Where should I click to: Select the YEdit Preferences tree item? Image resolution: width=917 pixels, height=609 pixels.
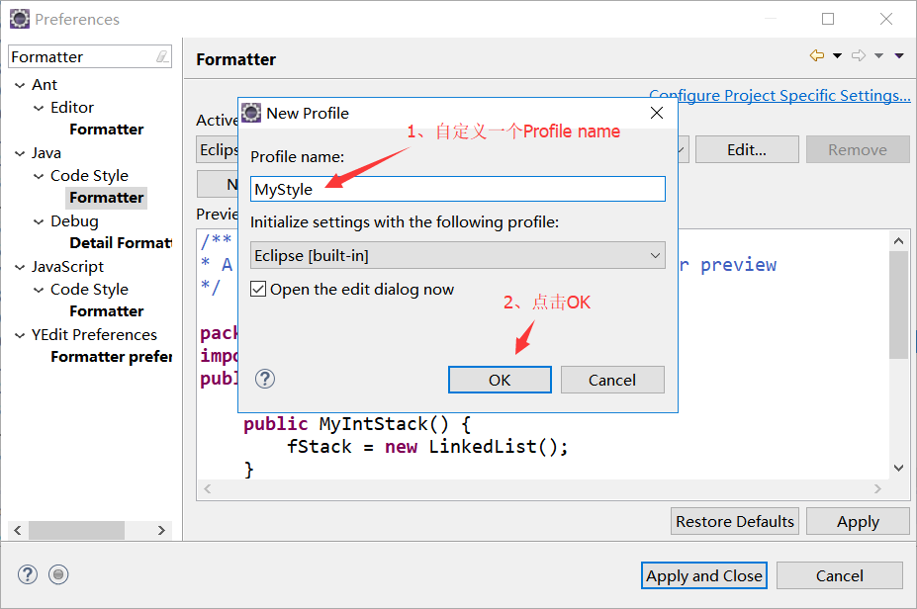(x=94, y=335)
